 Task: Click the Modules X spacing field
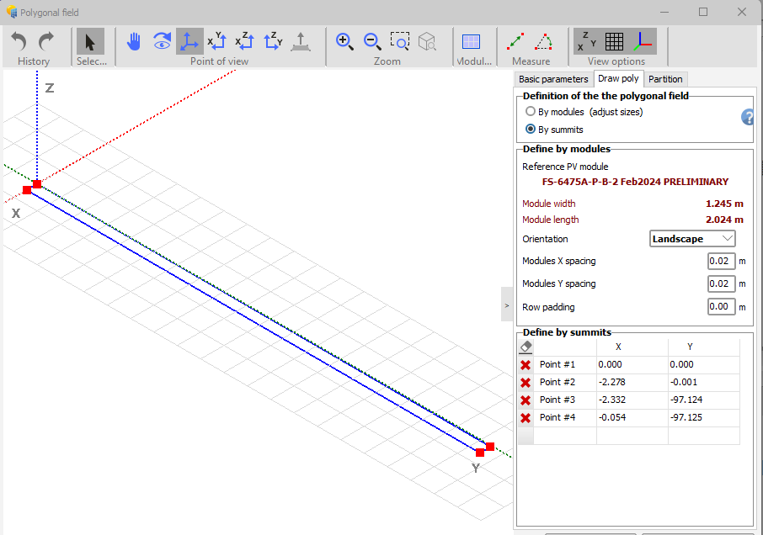click(x=721, y=261)
